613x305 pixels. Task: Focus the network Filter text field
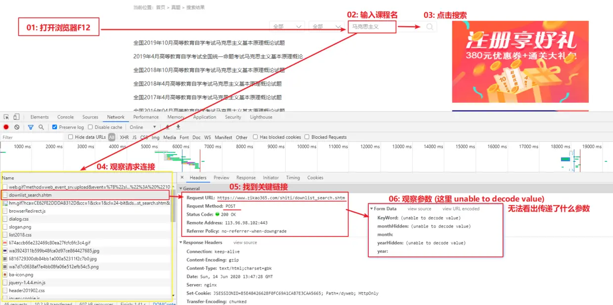coord(32,137)
